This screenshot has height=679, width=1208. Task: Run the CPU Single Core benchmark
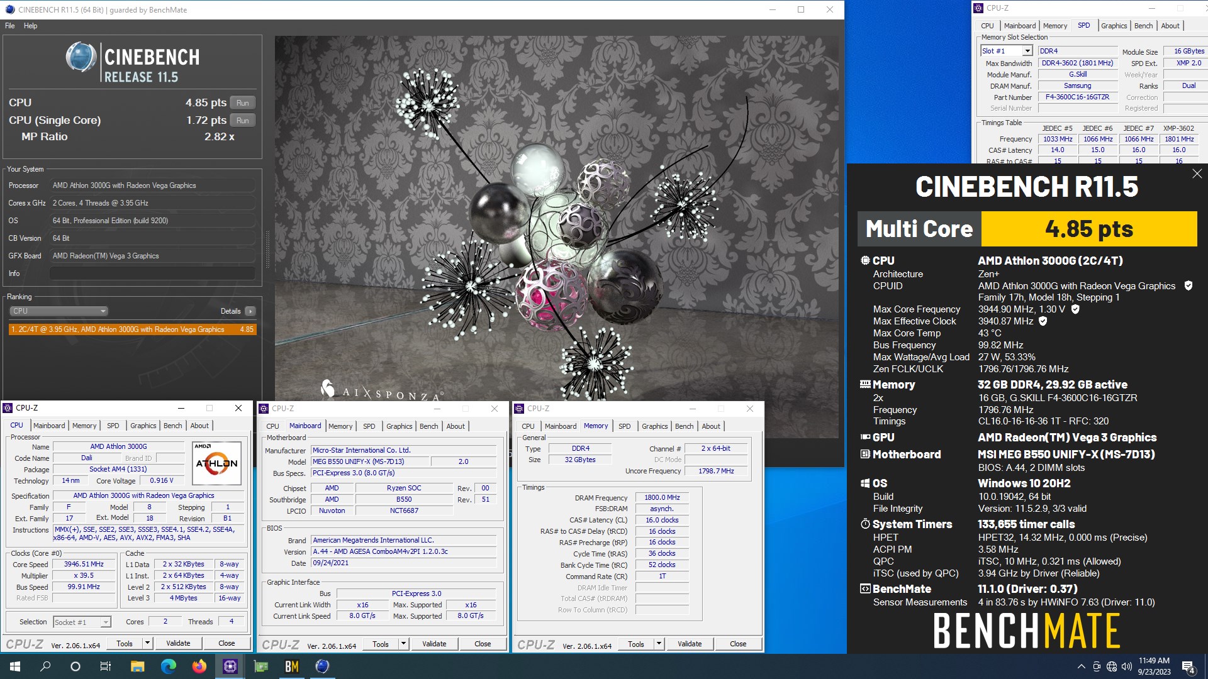tap(243, 121)
